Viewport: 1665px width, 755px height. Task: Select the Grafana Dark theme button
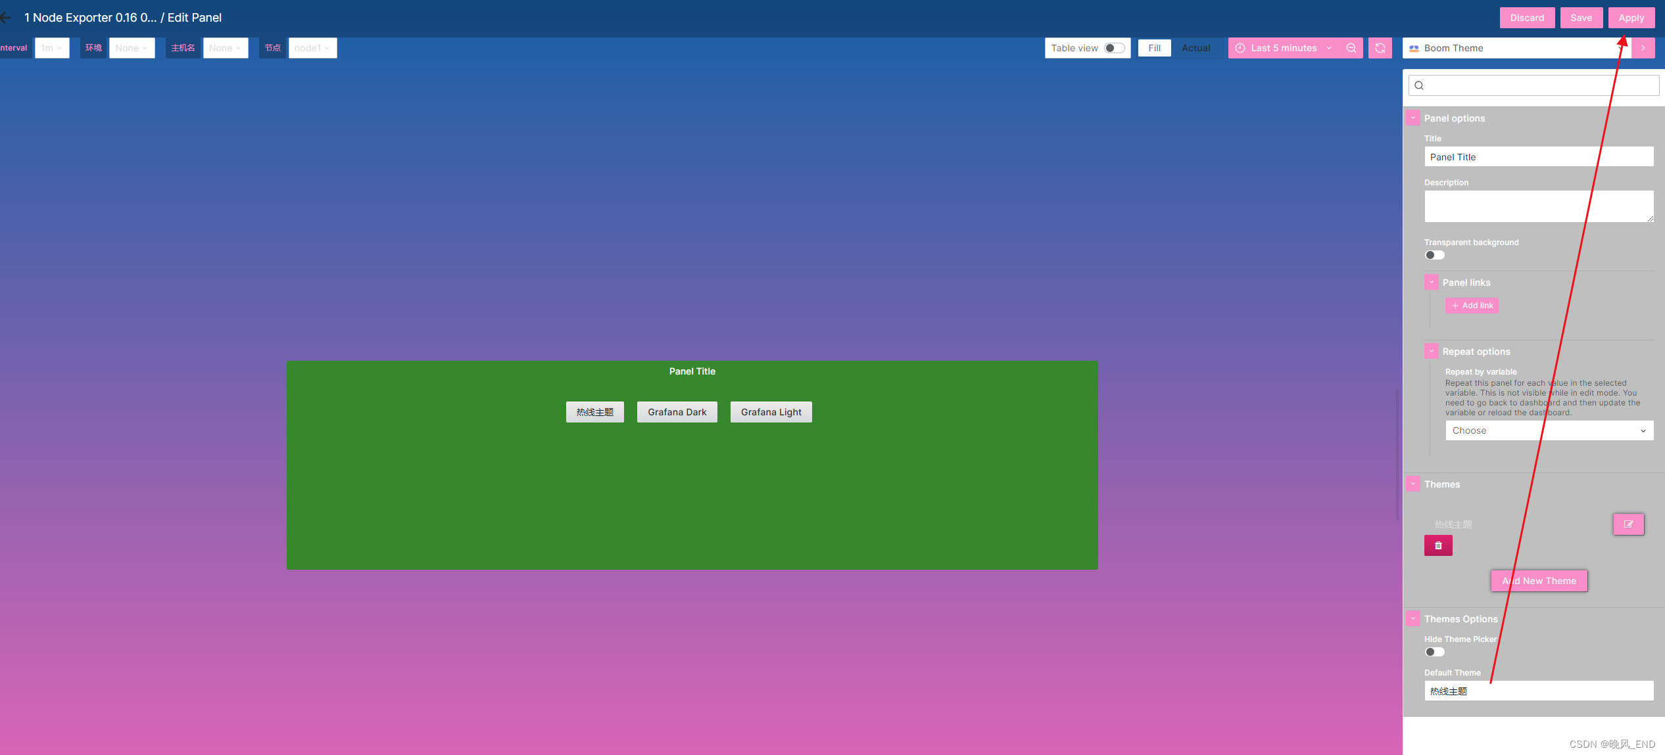coord(677,411)
